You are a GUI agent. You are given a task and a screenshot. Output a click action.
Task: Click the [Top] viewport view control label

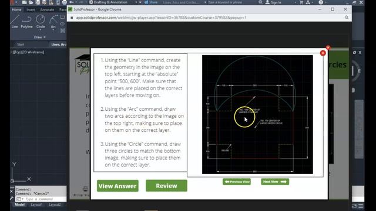click(18, 52)
